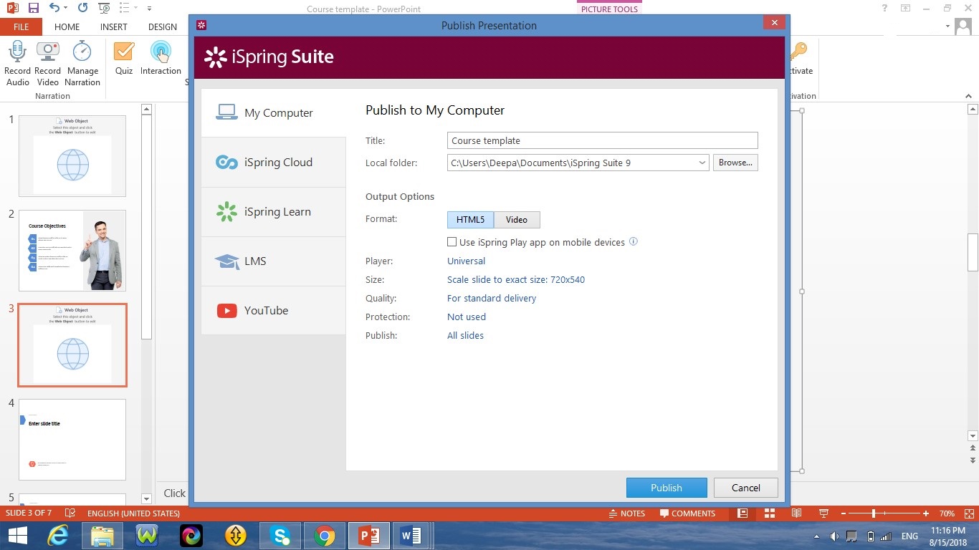Image resolution: width=979 pixels, height=550 pixels.
Task: Click the info icon beside iSpring Play option
Action: [x=634, y=242]
